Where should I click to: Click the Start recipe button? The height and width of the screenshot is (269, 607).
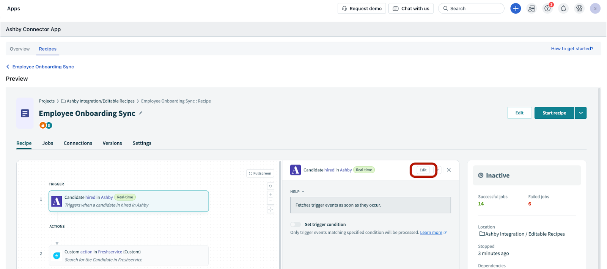pos(554,113)
